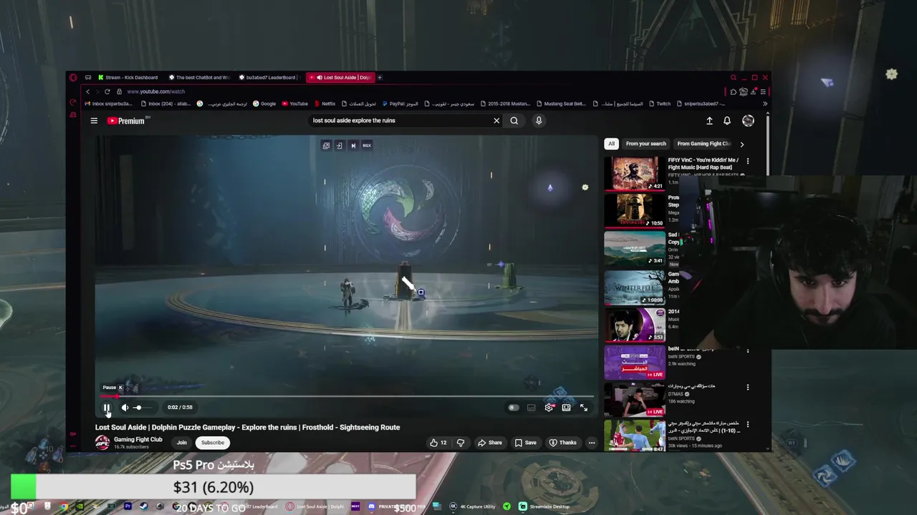Open the Winterfell ambience video thumbnail
Image resolution: width=917 pixels, height=515 pixels.
pyautogui.click(x=635, y=287)
